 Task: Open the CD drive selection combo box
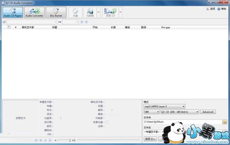(x=32, y=22)
